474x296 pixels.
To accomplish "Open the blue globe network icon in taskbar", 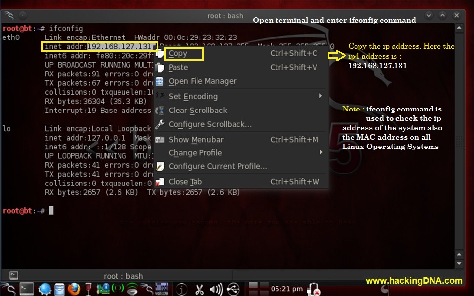I will [45, 289].
